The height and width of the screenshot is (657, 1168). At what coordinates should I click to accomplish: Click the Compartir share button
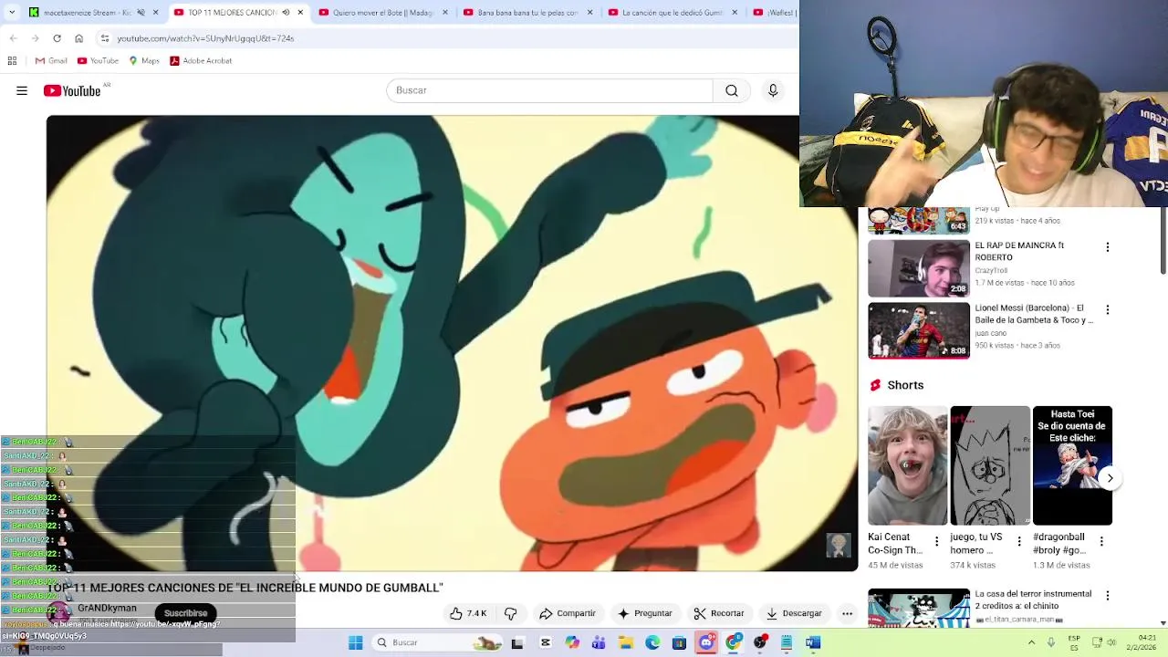click(x=568, y=613)
